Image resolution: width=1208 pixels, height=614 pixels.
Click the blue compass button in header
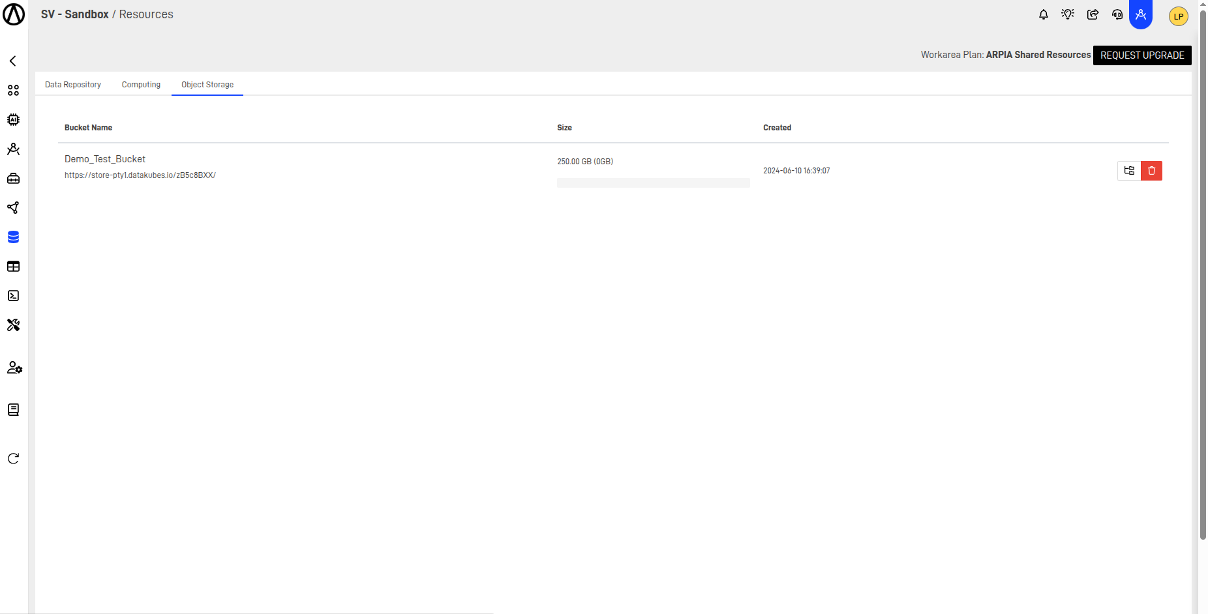point(1141,14)
